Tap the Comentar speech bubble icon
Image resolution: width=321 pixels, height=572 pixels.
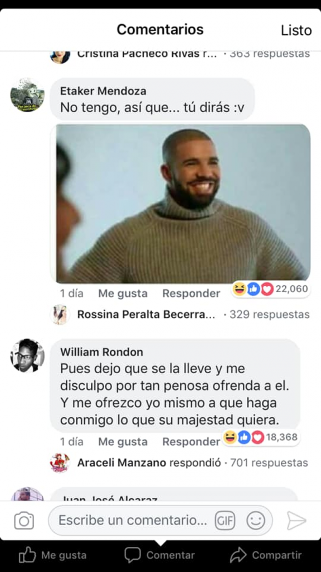[133, 555]
